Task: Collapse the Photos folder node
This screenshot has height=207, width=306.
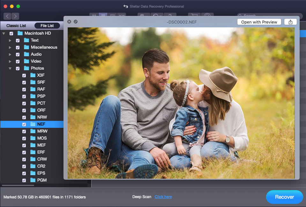Action: tap(10, 68)
